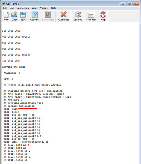Click the 'APP: entry = 0x08292031' line
Screen dimensions: 141x164
tap(37, 97)
